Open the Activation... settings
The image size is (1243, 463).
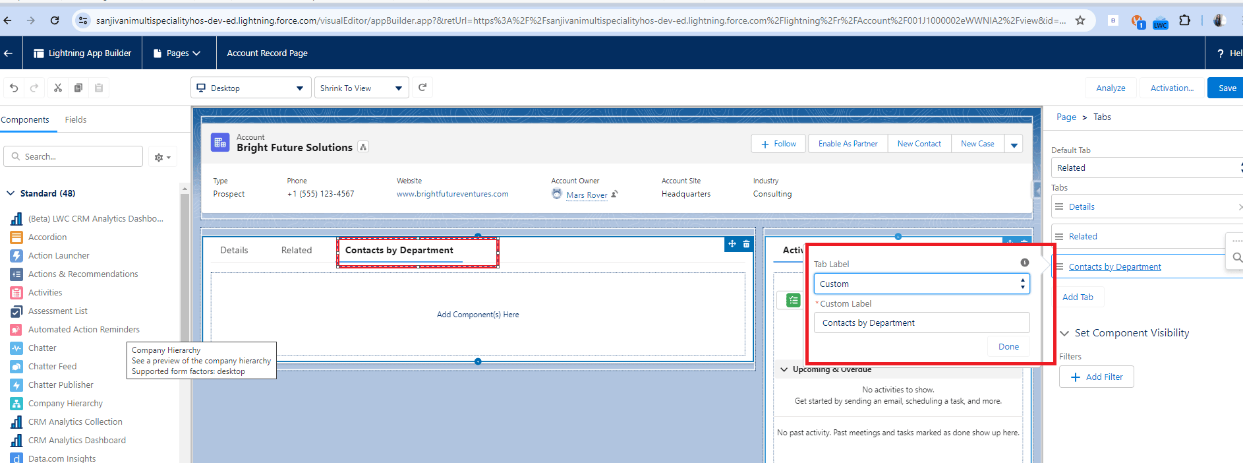tap(1172, 88)
